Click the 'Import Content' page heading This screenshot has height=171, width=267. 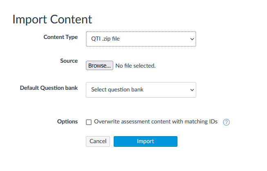(52, 19)
